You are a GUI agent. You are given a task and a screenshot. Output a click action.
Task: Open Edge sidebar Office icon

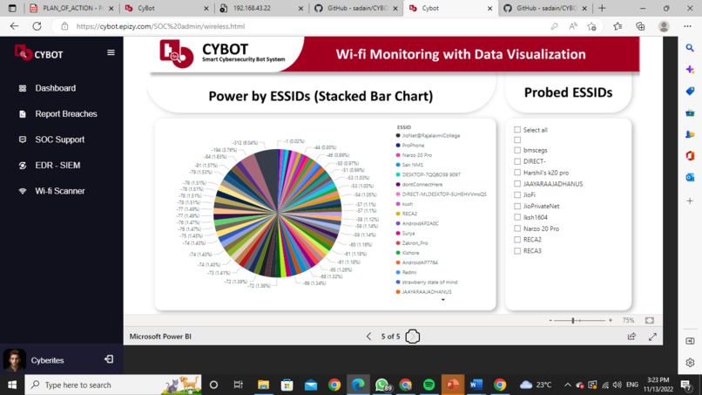click(x=690, y=155)
